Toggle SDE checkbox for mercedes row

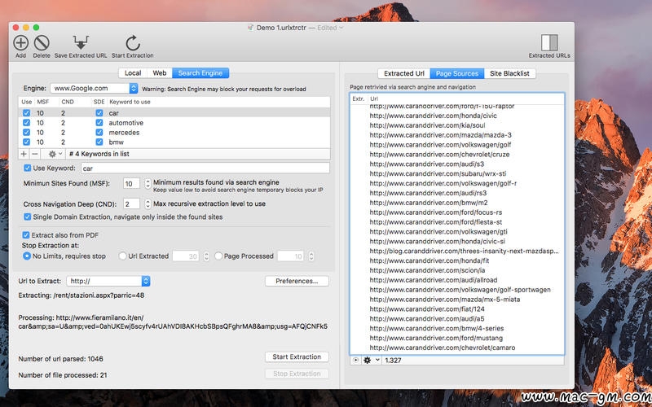(99, 132)
